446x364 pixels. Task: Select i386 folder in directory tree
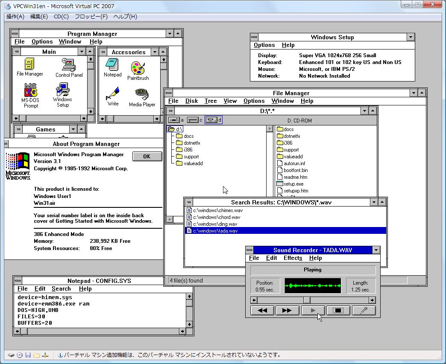pos(184,150)
